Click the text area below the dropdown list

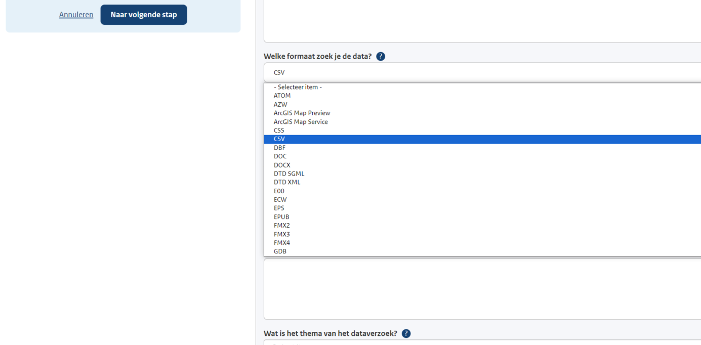tap(482, 289)
